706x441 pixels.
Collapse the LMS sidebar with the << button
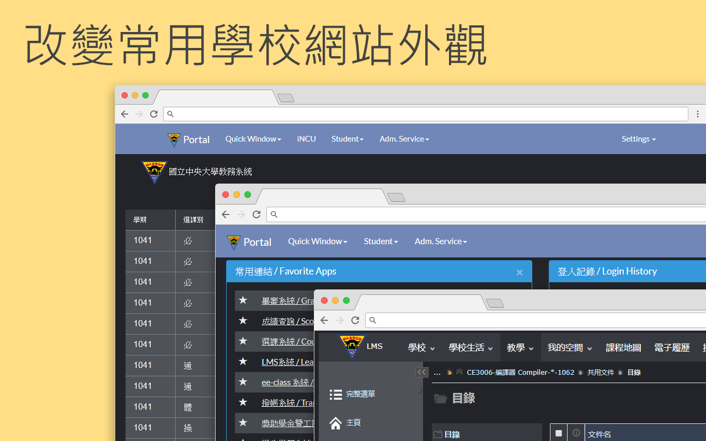click(x=421, y=372)
